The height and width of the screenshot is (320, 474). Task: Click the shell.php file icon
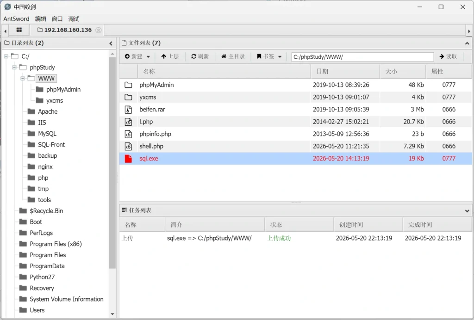pos(128,146)
